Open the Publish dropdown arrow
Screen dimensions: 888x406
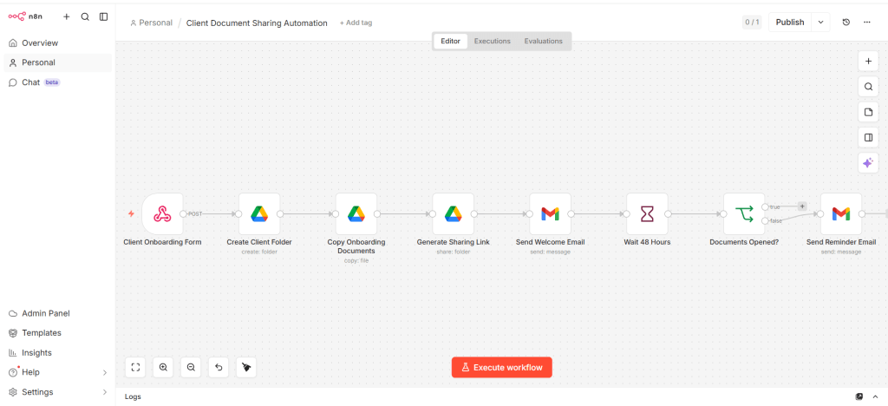click(820, 22)
